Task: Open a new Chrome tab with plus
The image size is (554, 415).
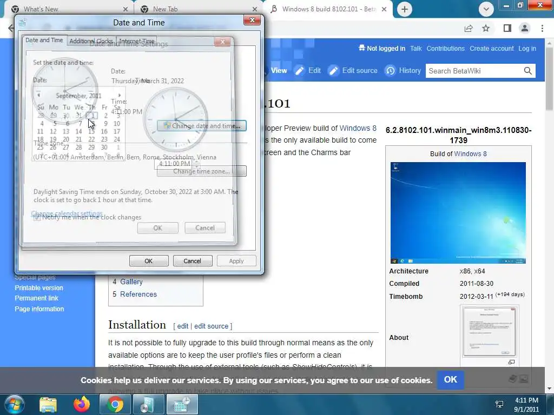Action: pyautogui.click(x=405, y=9)
